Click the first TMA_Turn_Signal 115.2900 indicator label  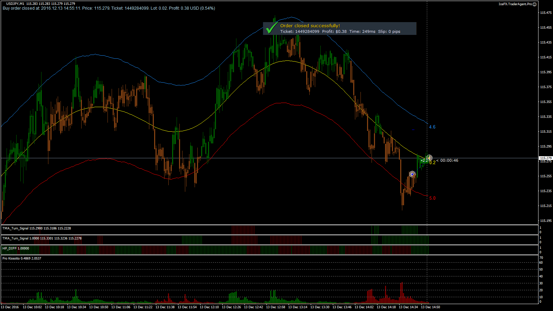[37, 228]
